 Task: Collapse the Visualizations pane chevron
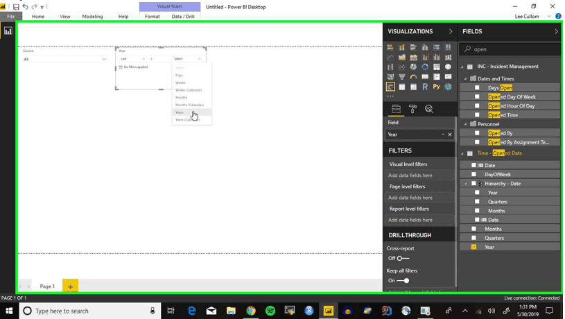451,31
